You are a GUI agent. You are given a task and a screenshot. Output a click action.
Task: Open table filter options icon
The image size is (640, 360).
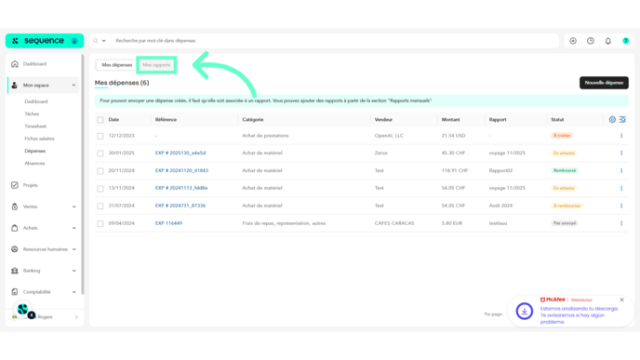coord(622,120)
